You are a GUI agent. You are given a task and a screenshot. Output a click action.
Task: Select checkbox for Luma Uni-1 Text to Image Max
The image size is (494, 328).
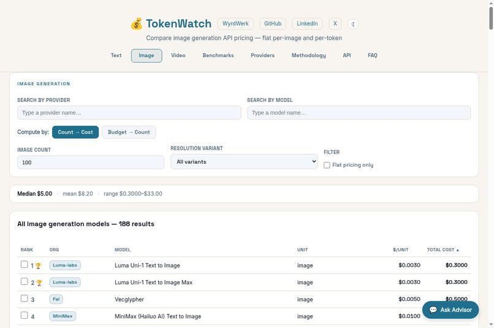click(x=25, y=281)
